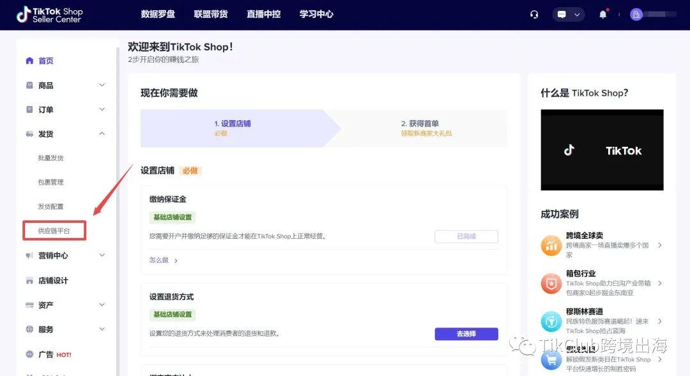This screenshot has height=376, width=690.
Task: Click the 跨境全球卖 orange case icon
Action: pyautogui.click(x=551, y=245)
